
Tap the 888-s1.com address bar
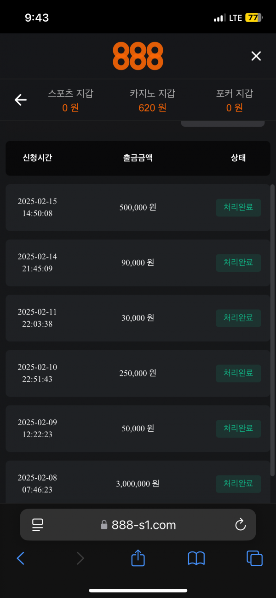[x=138, y=524]
